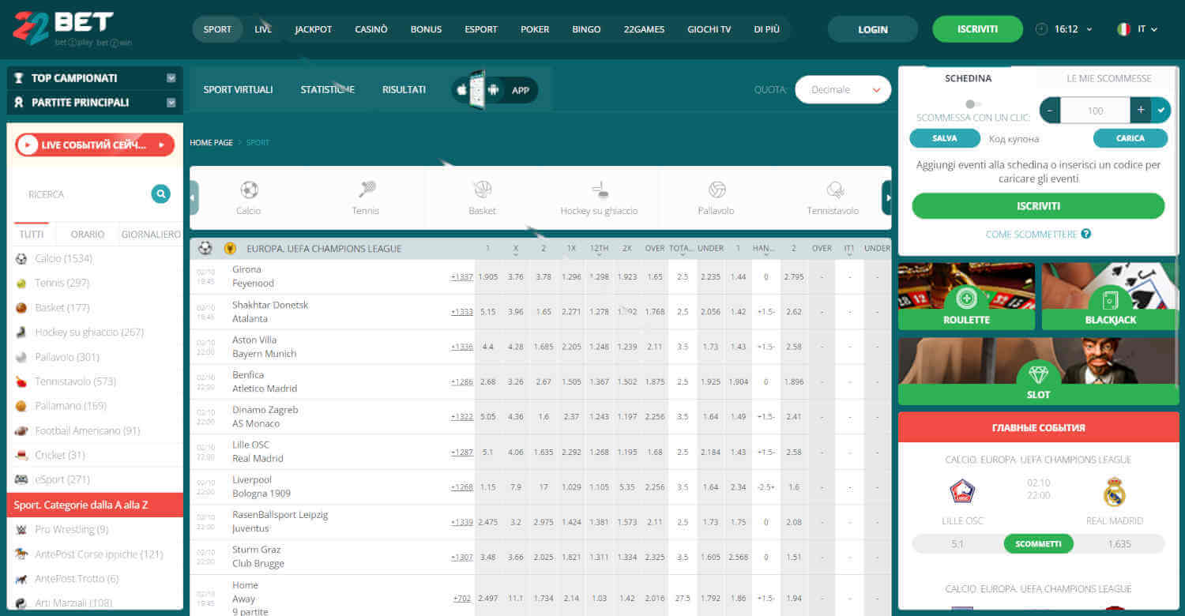Viewport: 1185px width, 616px height.
Task: Click the LOGIN button
Action: (x=873, y=29)
